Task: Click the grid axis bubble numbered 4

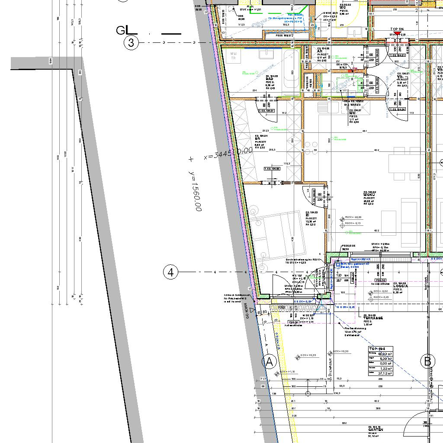Action: point(170,273)
